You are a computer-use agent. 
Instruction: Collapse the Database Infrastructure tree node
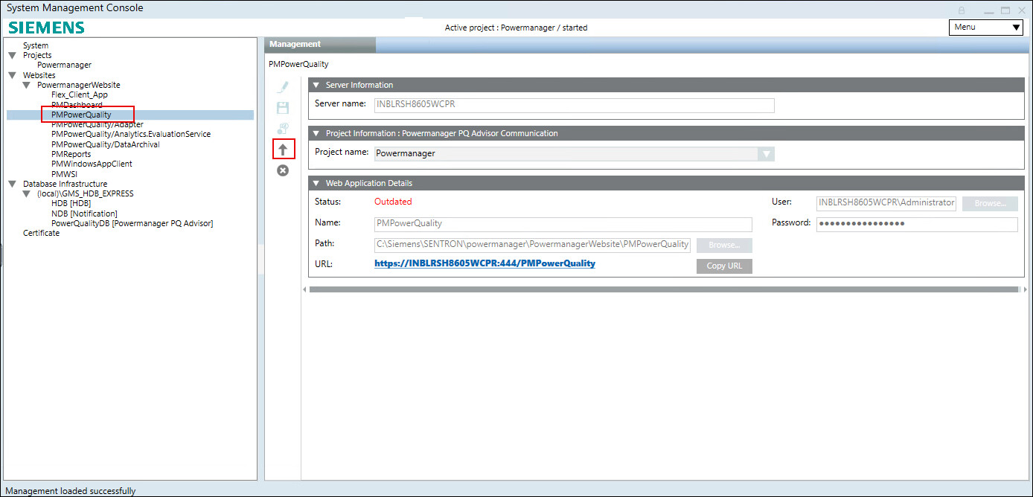pyautogui.click(x=12, y=184)
